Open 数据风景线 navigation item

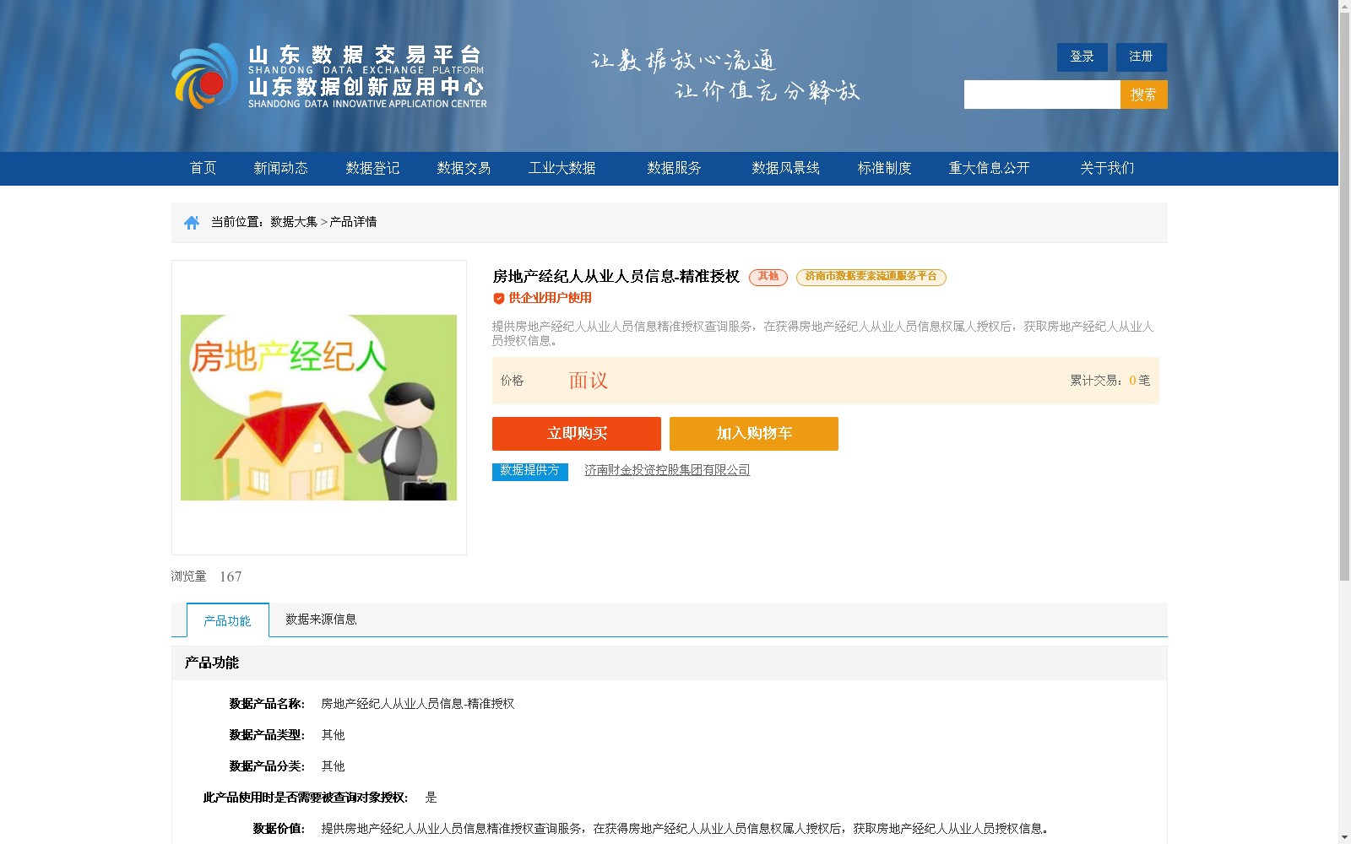785,168
